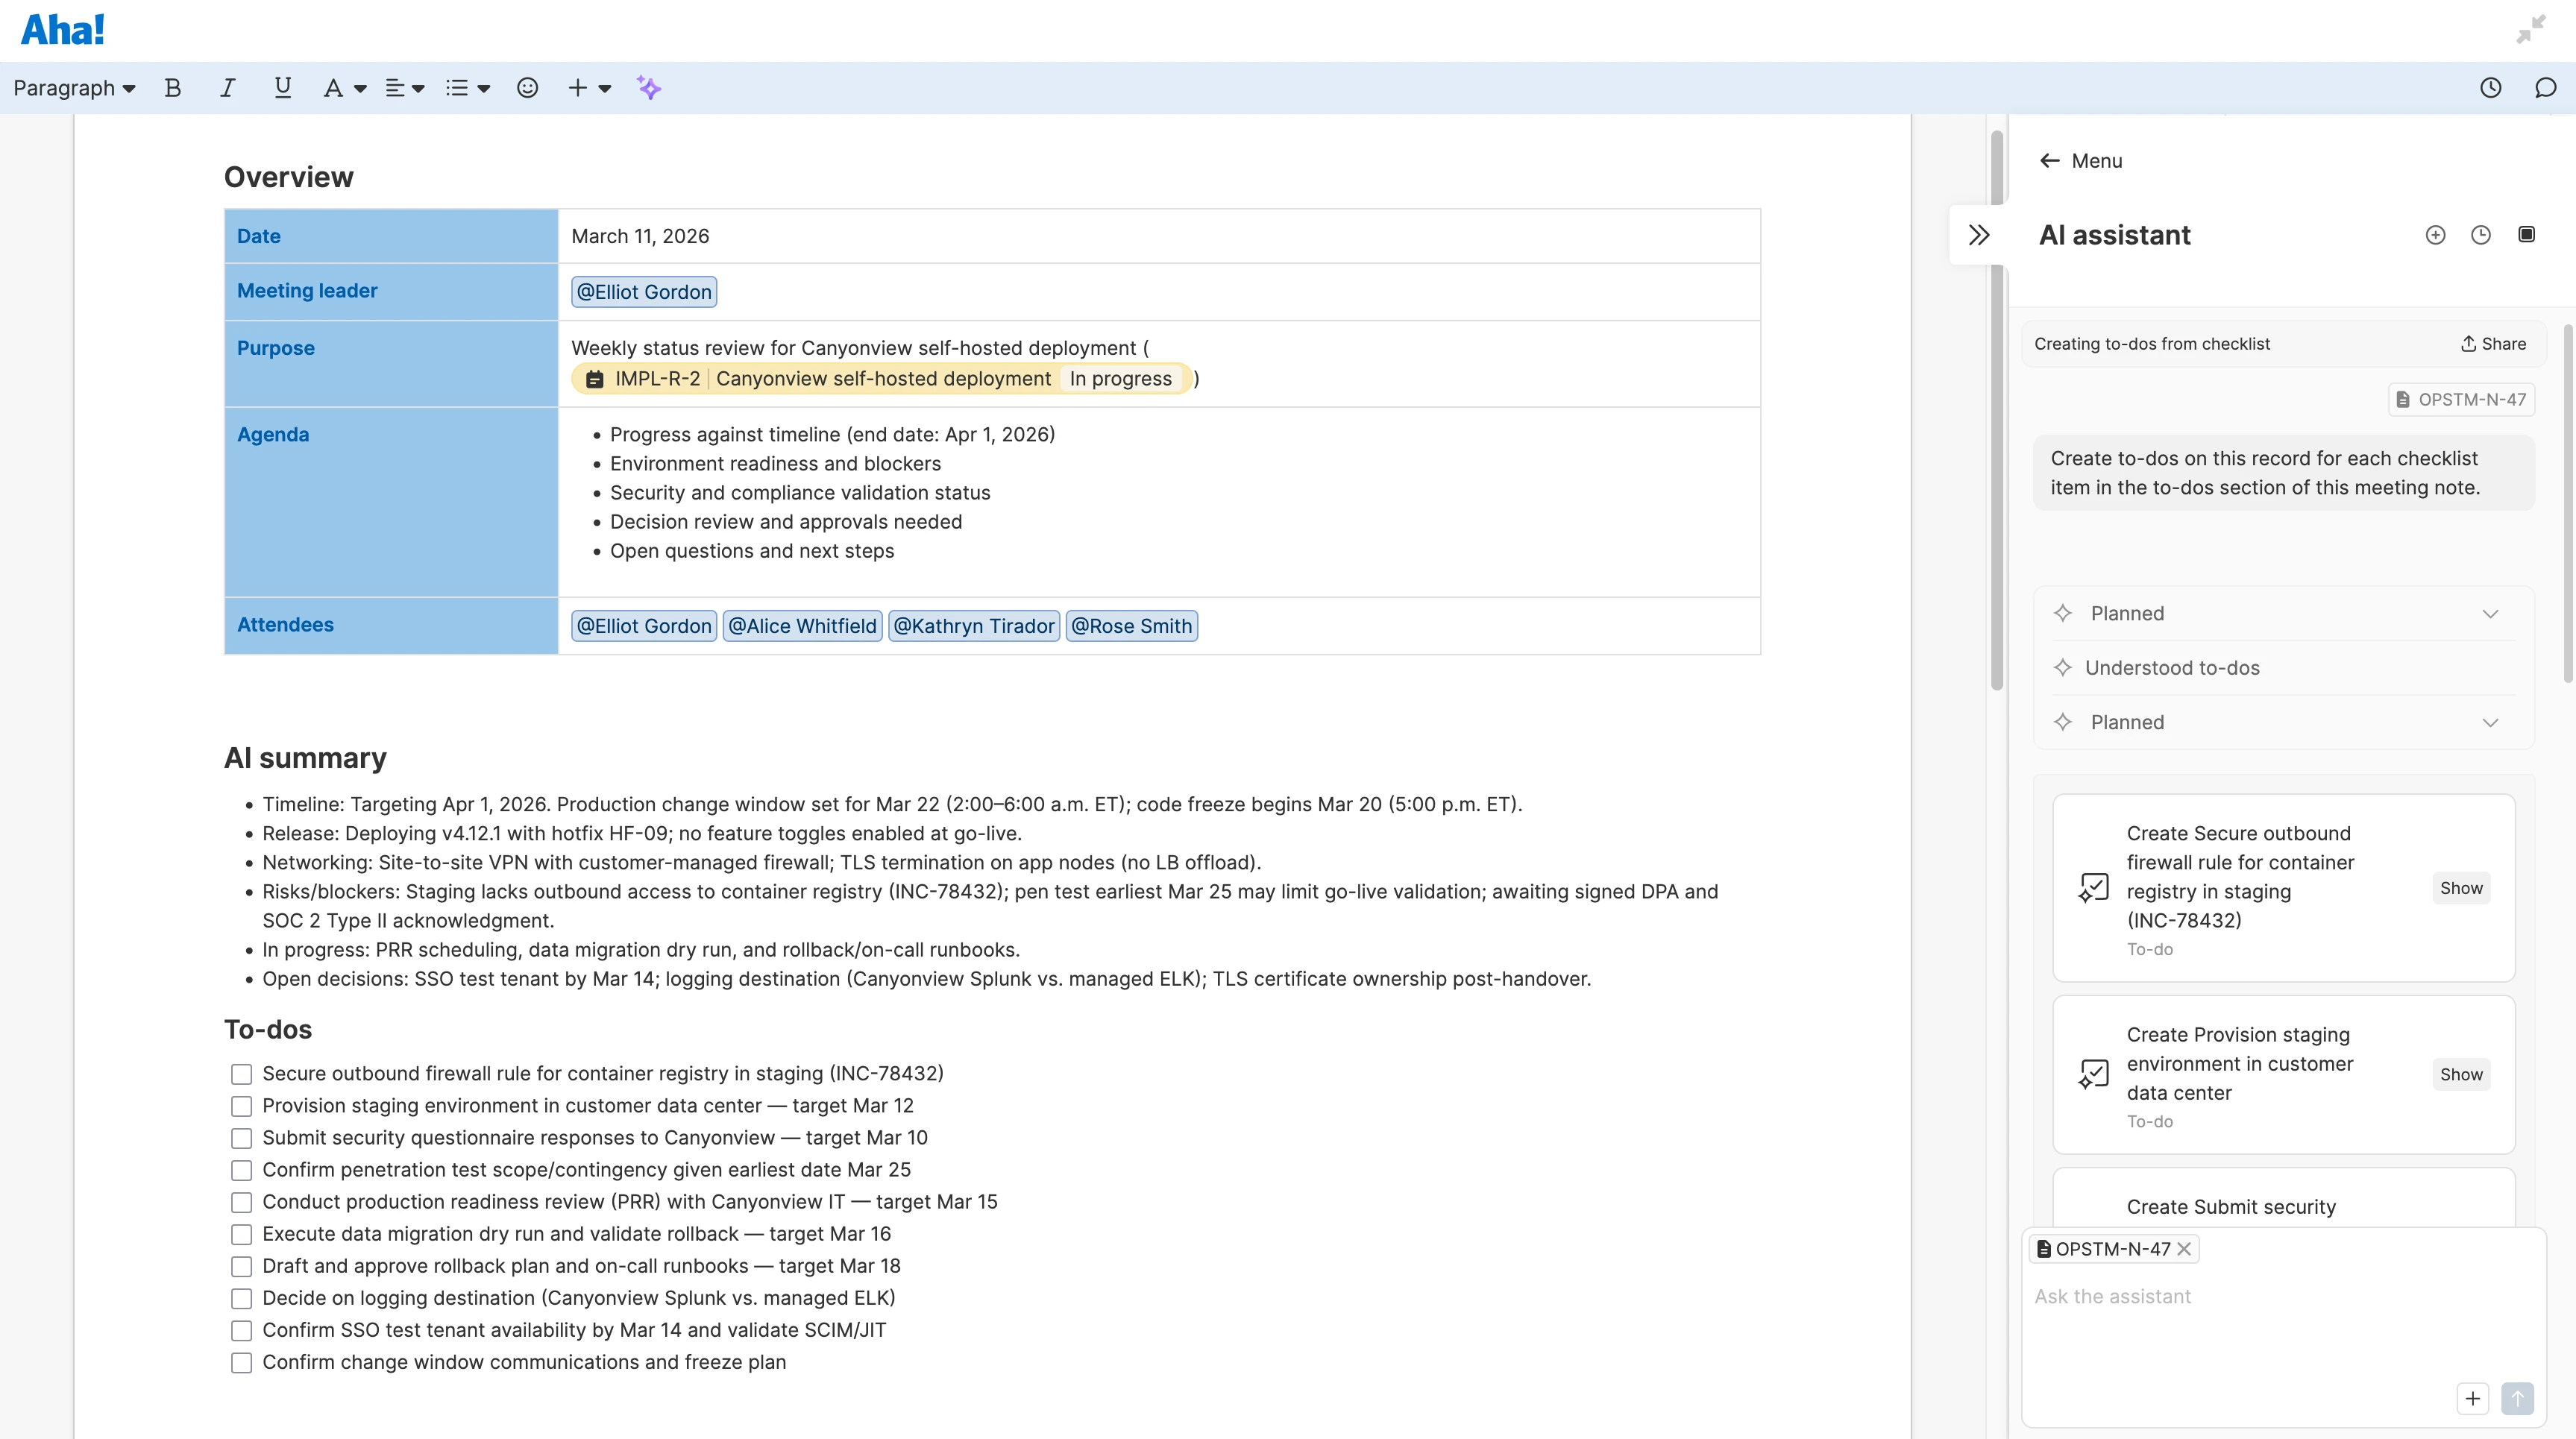Collapse the AI assistant with double-chevron icon
Viewport: 2576px width, 1439px height.
tap(1979, 234)
